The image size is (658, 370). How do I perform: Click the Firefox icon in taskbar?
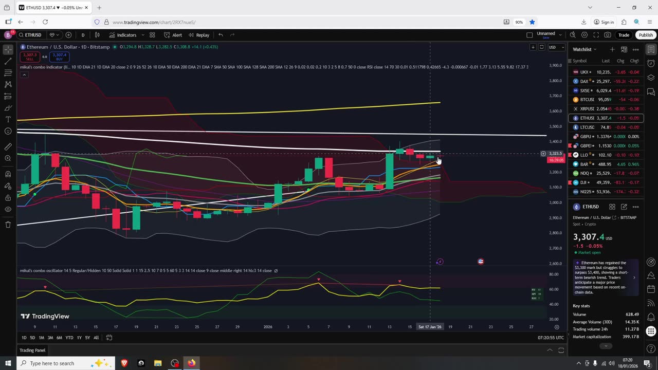tap(192, 363)
